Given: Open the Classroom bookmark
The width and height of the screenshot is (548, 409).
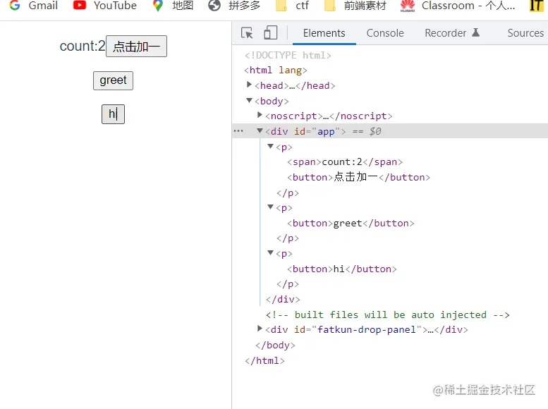Looking at the screenshot, I should 458,6.
